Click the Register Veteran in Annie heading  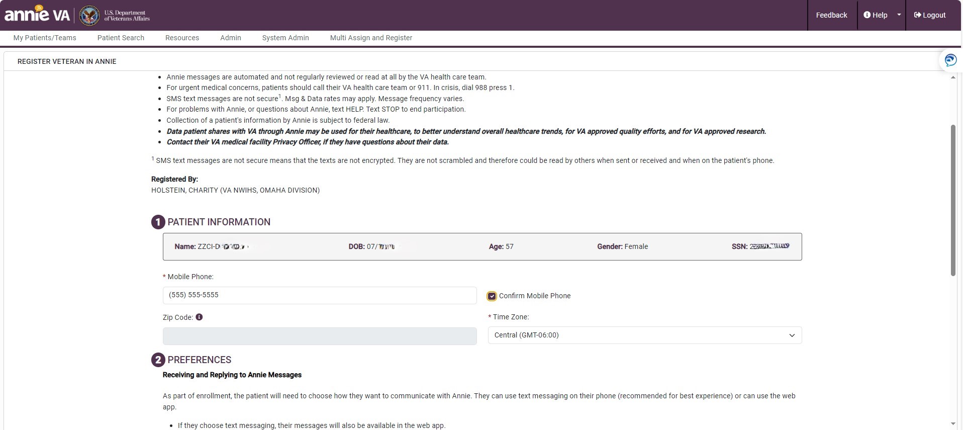pos(67,61)
